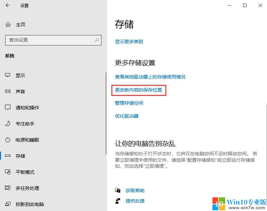Open 显示 settings page

(20, 75)
